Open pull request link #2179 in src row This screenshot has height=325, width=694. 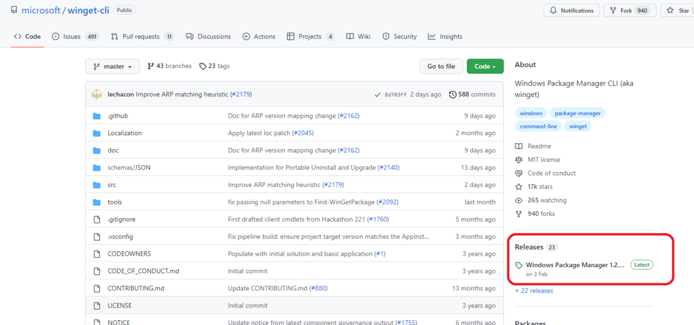coord(333,185)
